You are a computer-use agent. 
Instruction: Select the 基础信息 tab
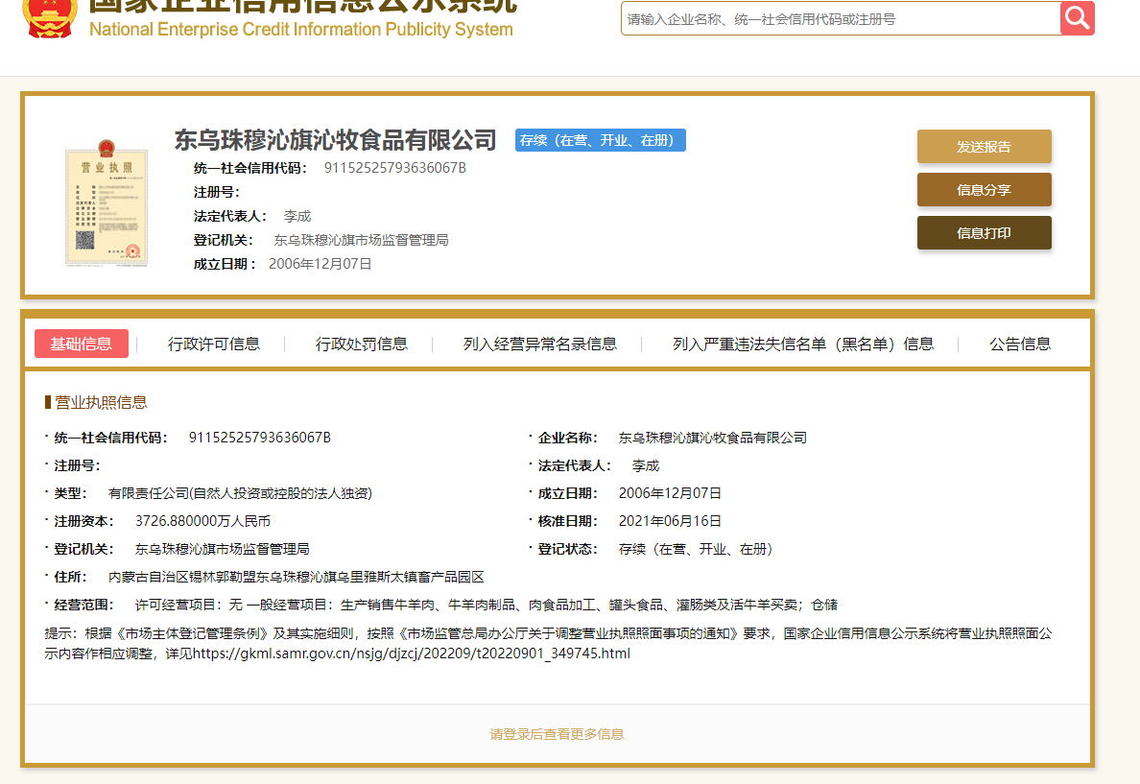(82, 344)
